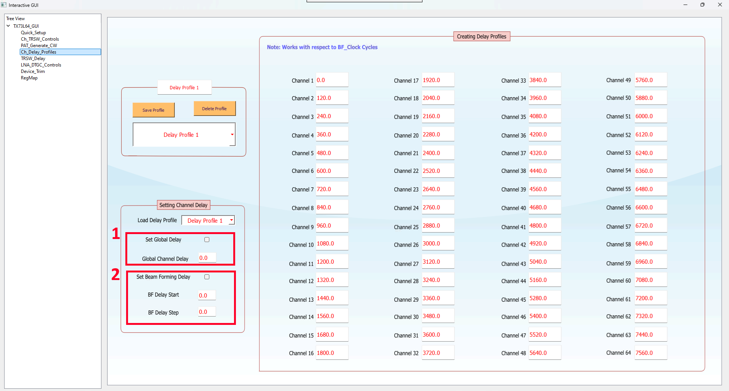Click the Interactive GUI app icon in title bar
Image resolution: width=729 pixels, height=391 pixels.
4,5
